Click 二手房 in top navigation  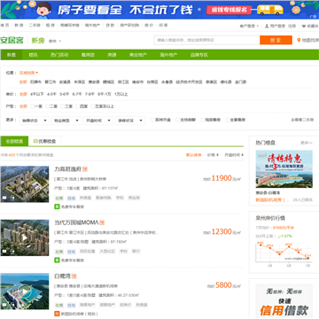pos(35,26)
